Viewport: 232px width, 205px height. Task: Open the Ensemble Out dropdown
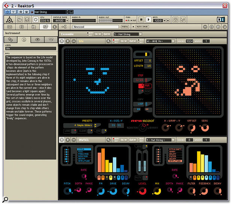pyautogui.click(x=107, y=34)
